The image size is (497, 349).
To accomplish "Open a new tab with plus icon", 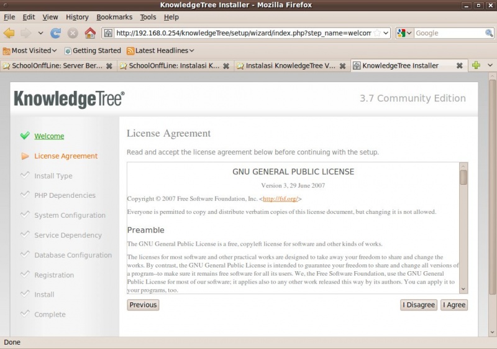I will (476, 65).
